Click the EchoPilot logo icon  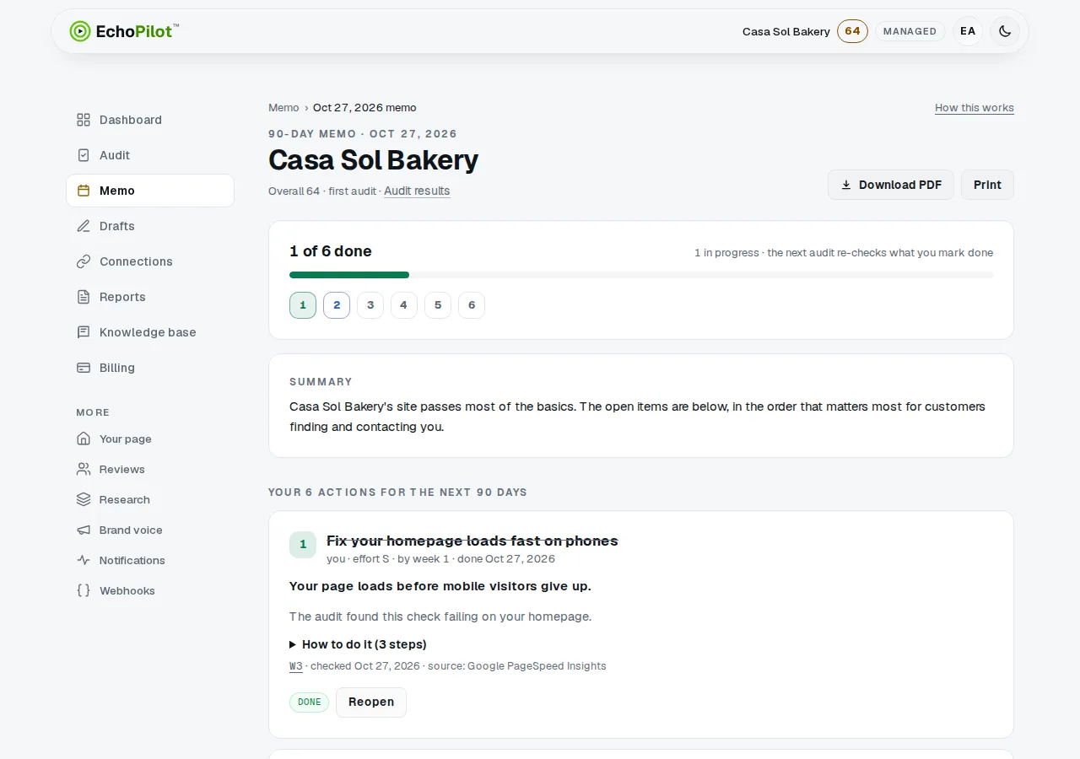[80, 31]
